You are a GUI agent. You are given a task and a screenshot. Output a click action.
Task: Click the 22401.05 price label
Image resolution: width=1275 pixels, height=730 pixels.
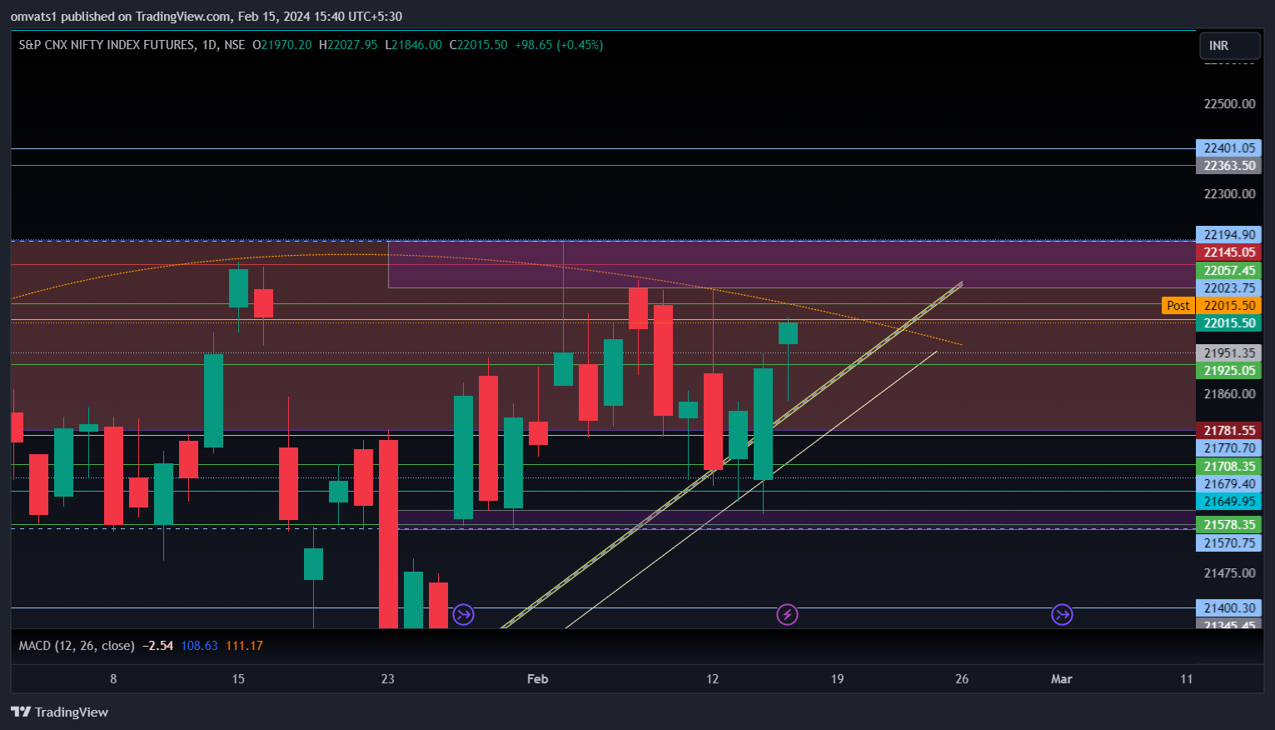(x=1228, y=148)
